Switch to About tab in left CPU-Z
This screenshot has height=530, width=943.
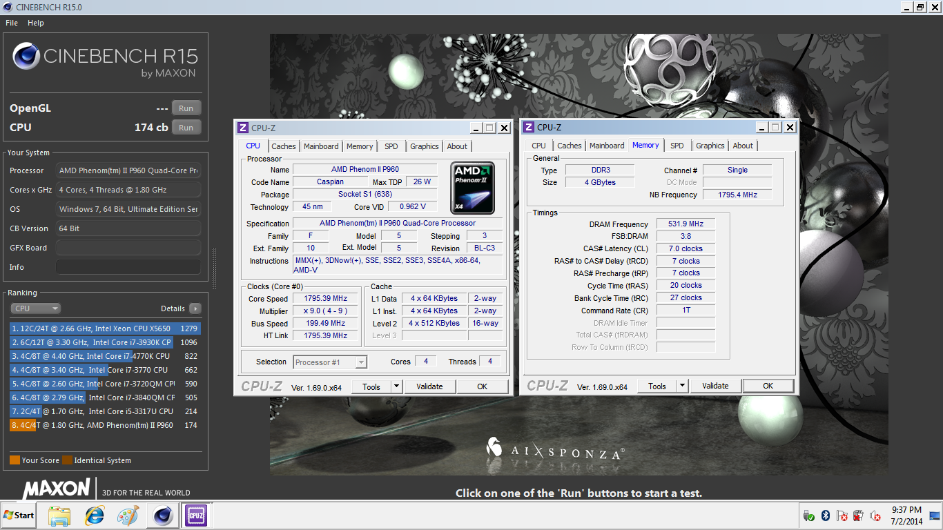point(457,146)
